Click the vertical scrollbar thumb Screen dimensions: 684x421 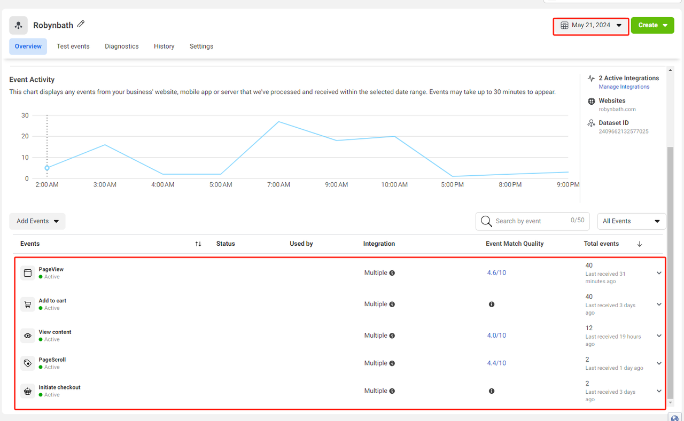(670, 272)
